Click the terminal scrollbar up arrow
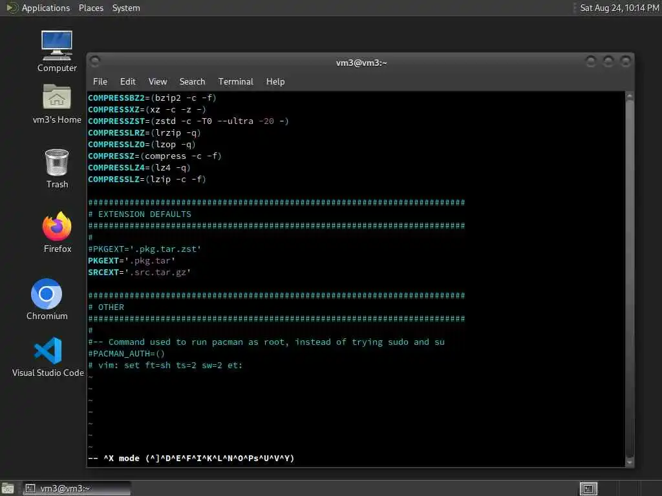Viewport: 662px width, 496px height. (629, 96)
